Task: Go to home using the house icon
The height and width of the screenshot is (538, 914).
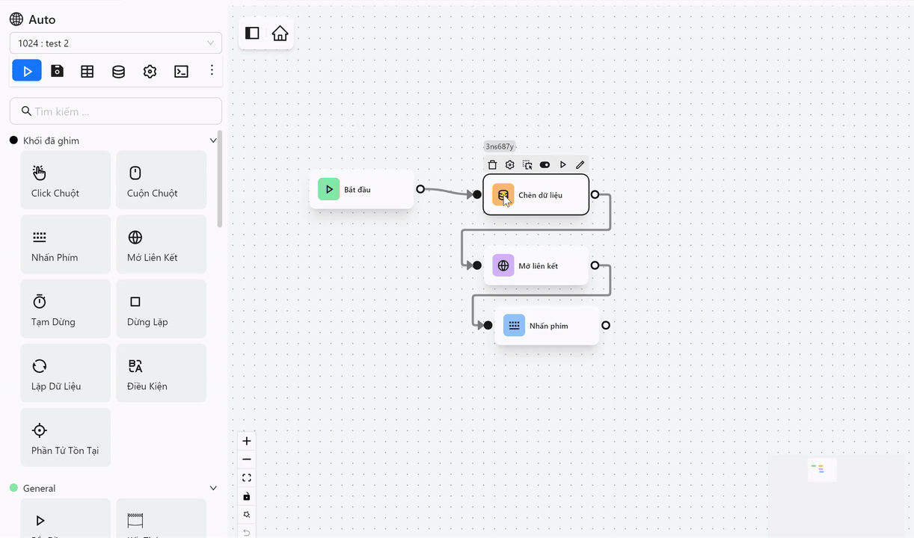Action: tap(280, 34)
